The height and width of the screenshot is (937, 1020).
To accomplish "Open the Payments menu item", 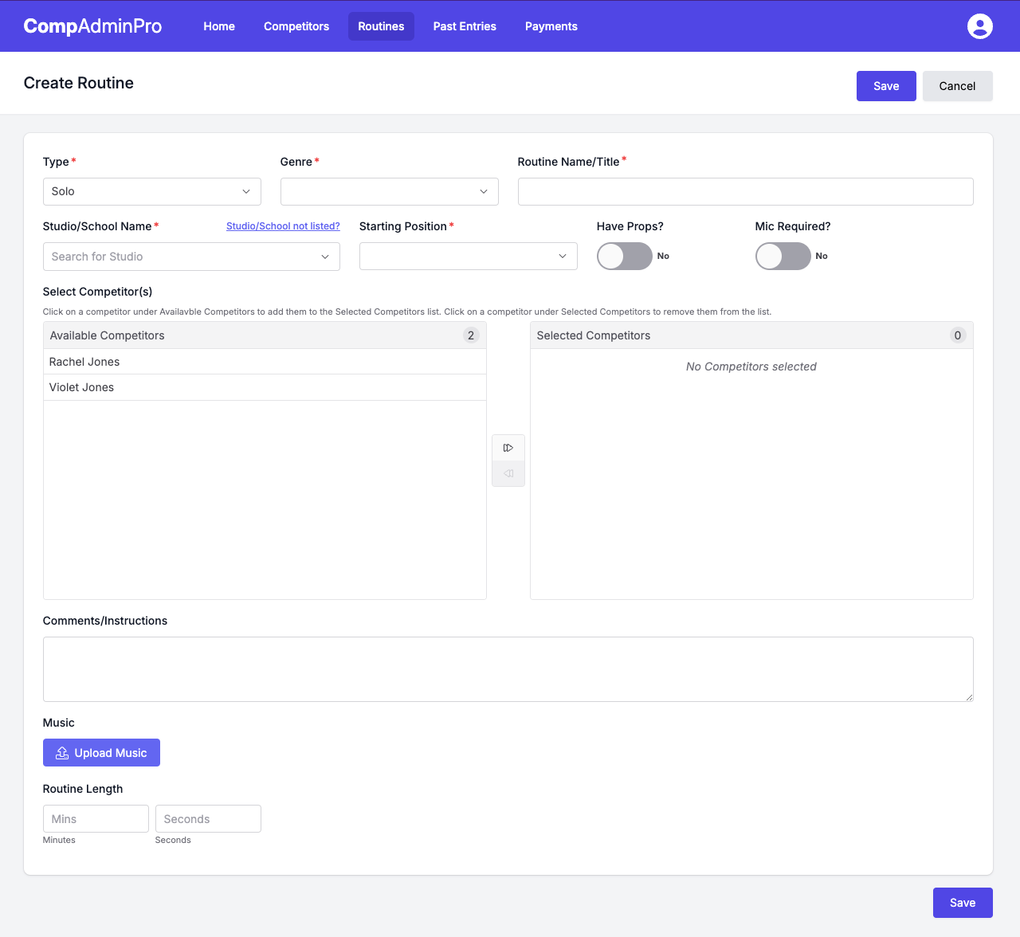I will coord(551,26).
